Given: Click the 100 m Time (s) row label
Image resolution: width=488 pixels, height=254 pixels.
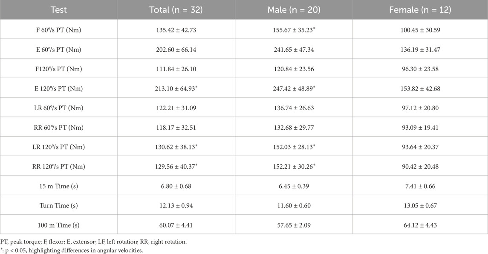Looking at the screenshot, I should (58, 225).
